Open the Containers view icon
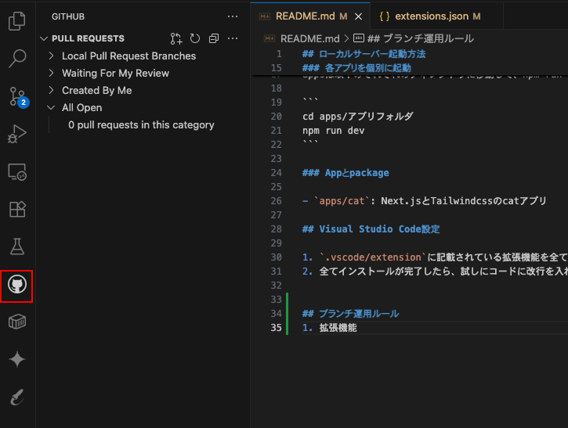The height and width of the screenshot is (428, 568). coord(17,322)
